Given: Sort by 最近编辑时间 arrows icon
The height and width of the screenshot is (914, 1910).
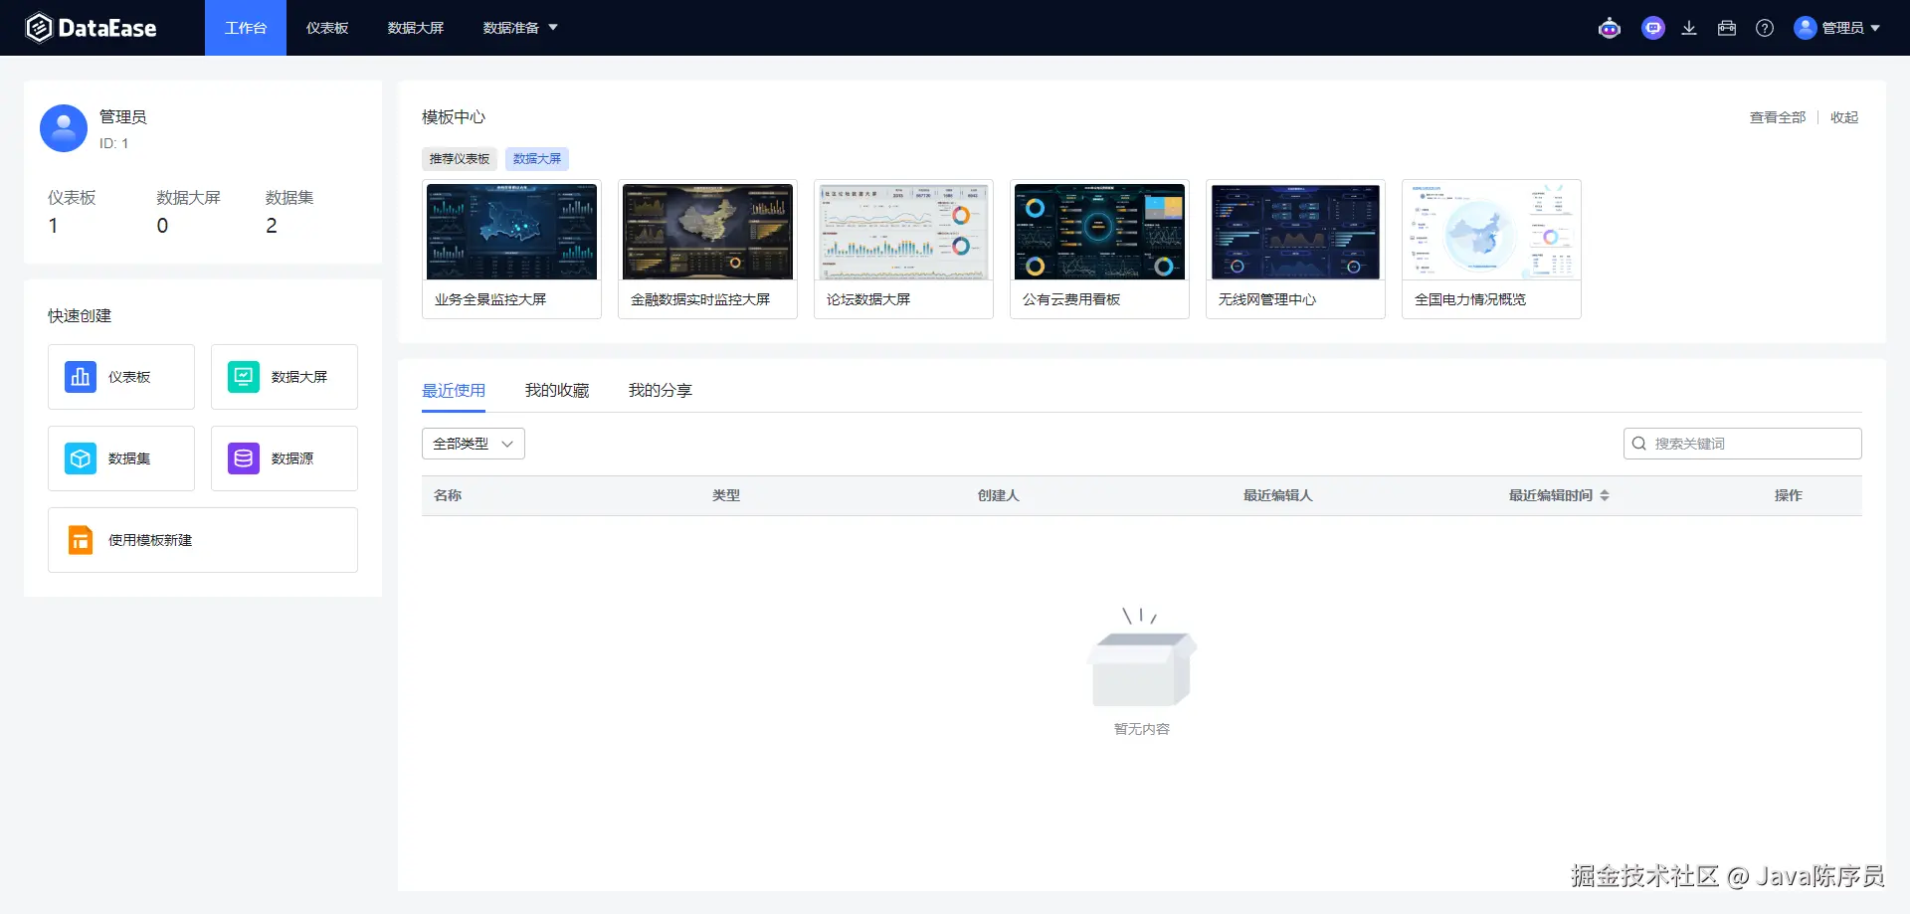Looking at the screenshot, I should [1605, 495].
